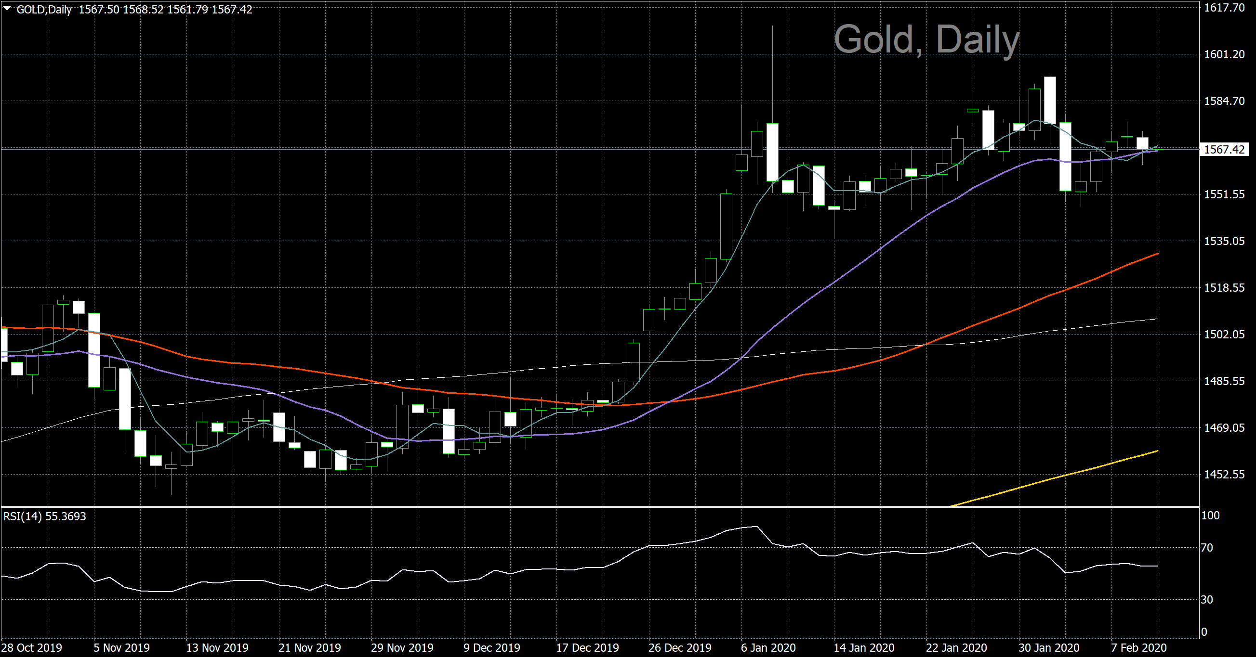Click the 26 Dec 2019 date label
Screen dimensions: 1256x657
click(680, 648)
